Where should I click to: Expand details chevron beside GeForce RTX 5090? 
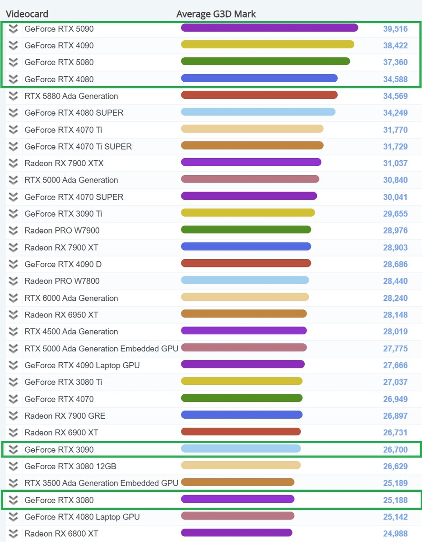click(x=14, y=29)
